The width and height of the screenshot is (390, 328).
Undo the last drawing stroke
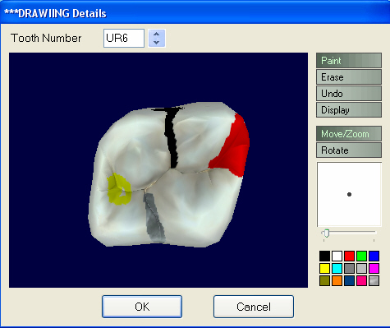[349, 94]
